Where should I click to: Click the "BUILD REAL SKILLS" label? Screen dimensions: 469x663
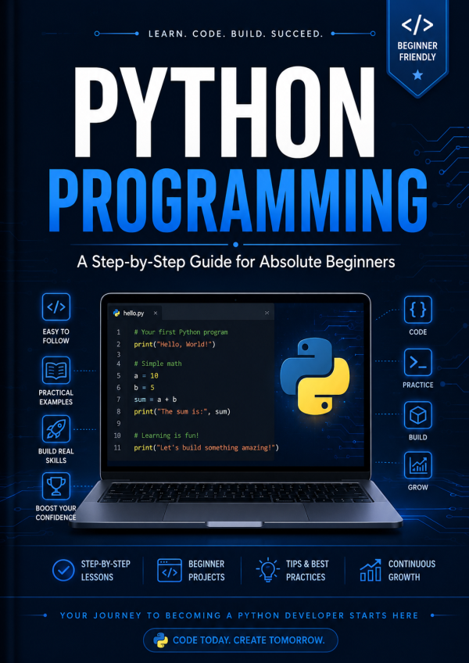coord(55,455)
